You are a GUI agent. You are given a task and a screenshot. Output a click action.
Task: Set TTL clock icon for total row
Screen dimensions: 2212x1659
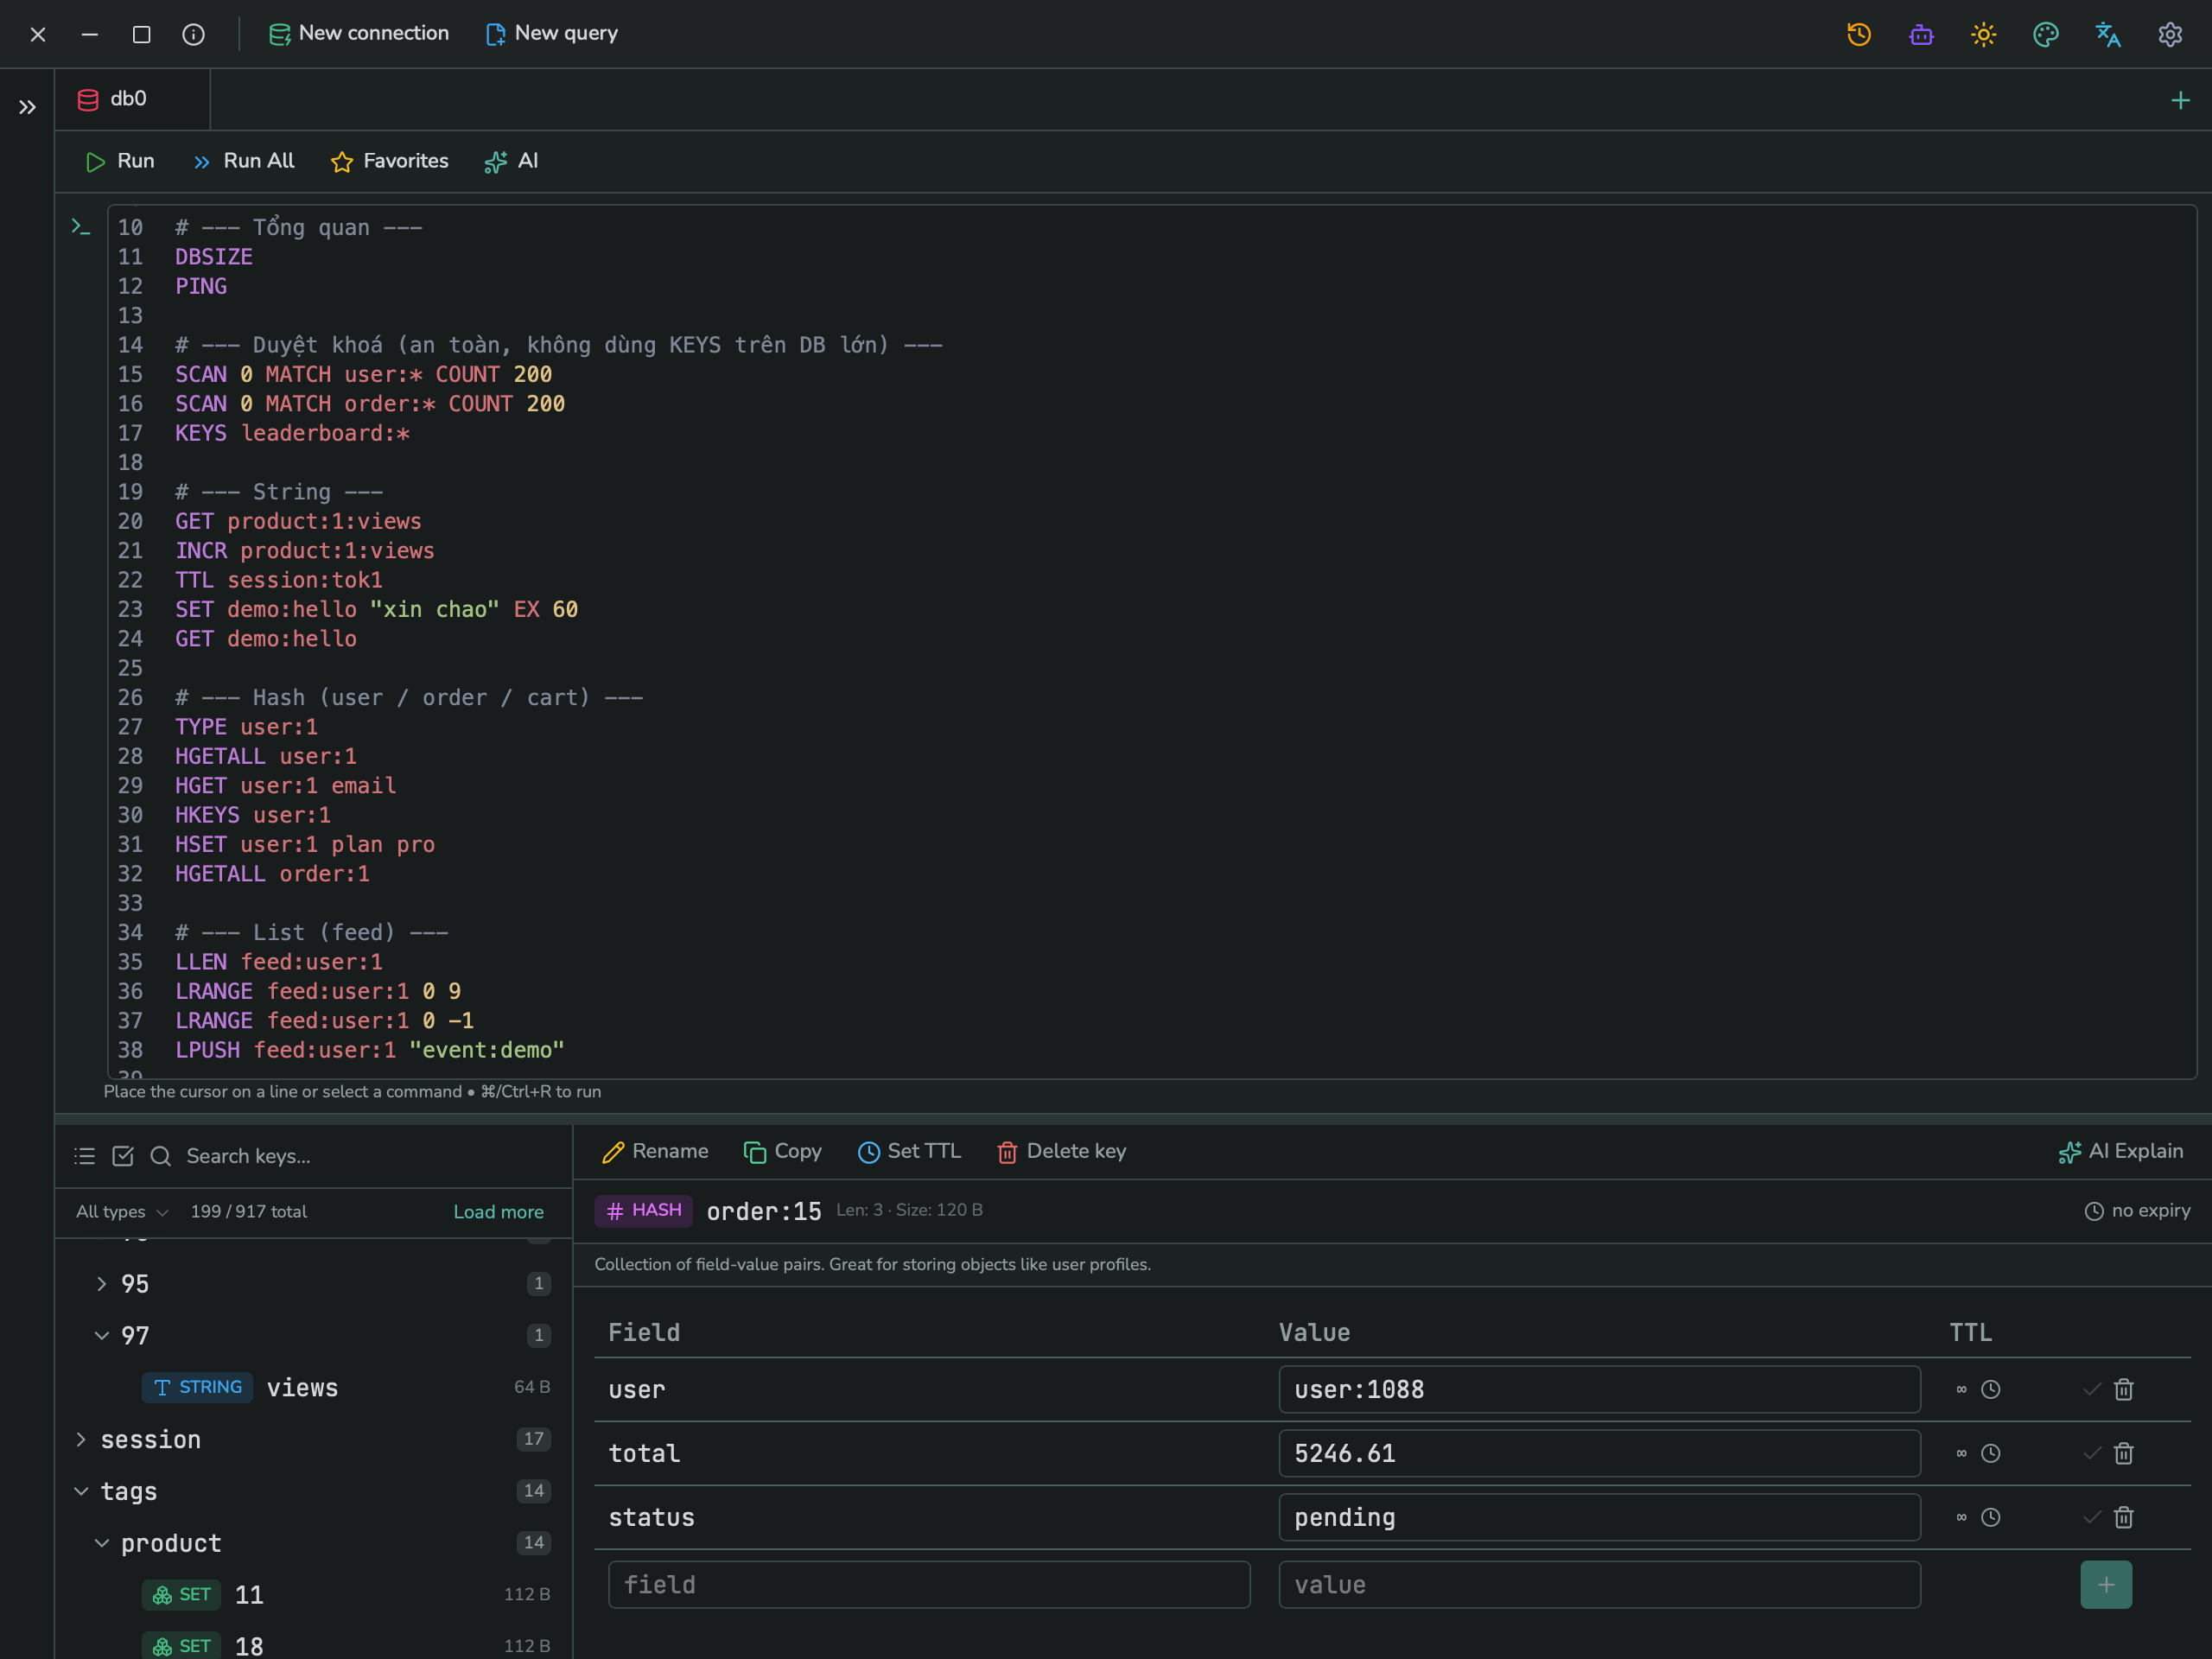click(x=1991, y=1453)
